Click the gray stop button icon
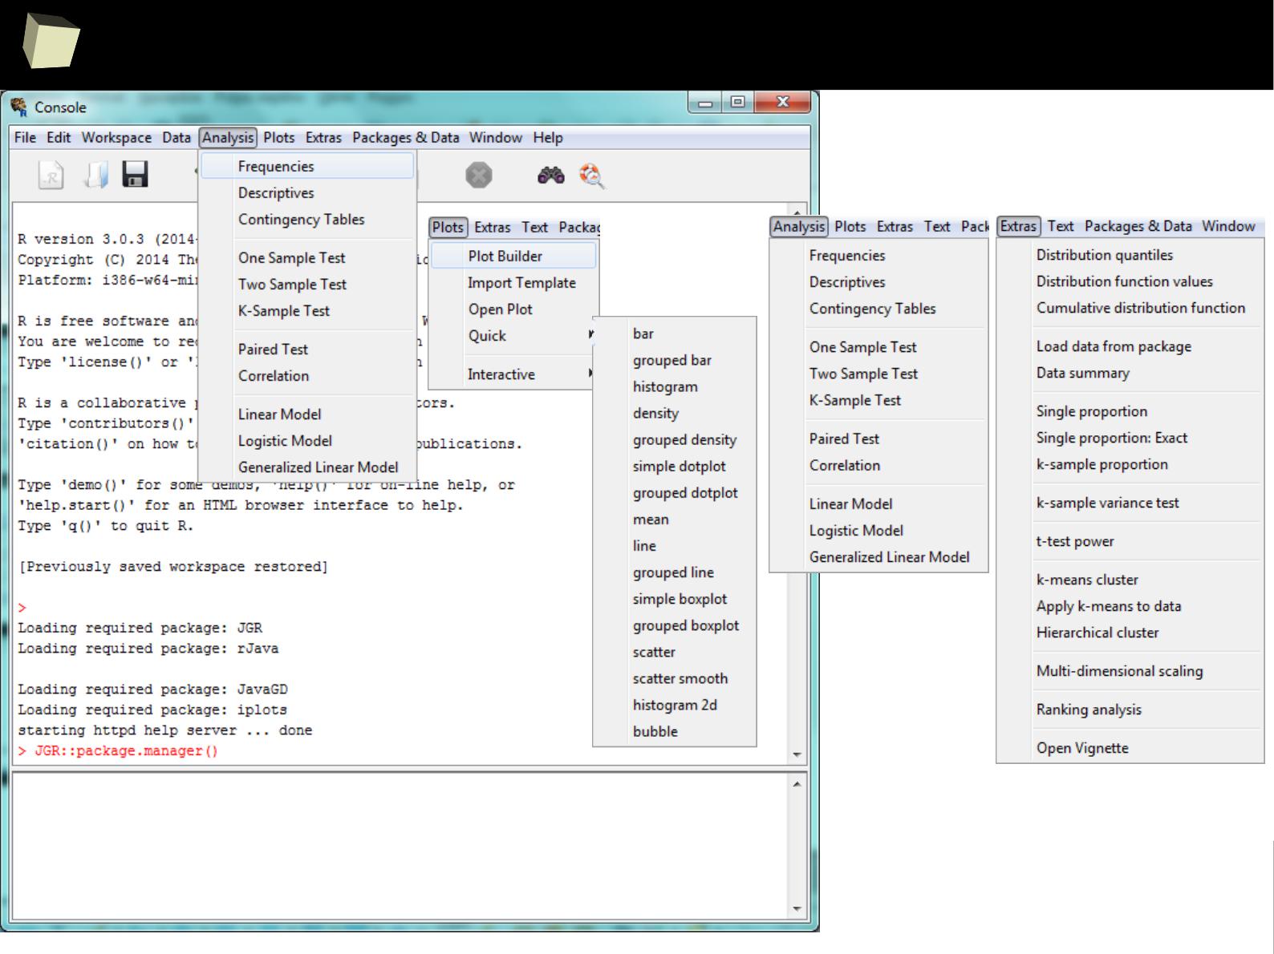 pos(479,176)
